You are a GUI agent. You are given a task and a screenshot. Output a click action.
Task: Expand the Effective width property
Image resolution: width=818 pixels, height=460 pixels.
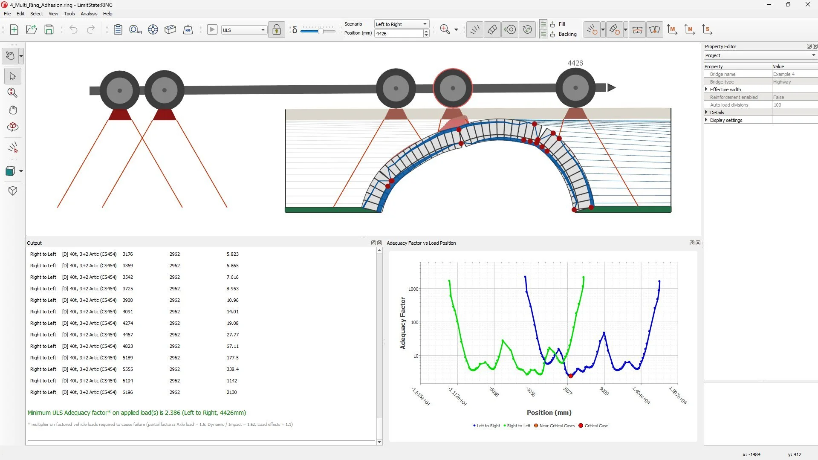(x=707, y=89)
